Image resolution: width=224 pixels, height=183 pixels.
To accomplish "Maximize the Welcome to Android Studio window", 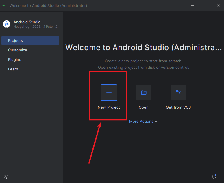I will (206, 6).
